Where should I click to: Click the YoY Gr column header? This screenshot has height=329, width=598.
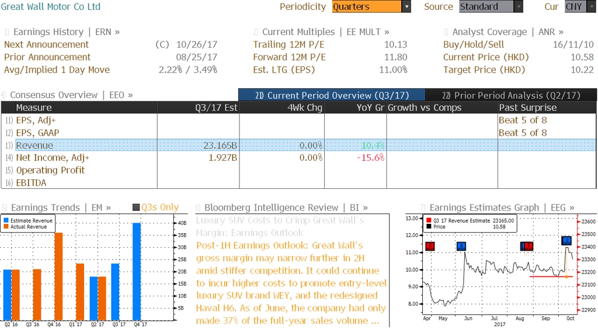click(x=356, y=108)
